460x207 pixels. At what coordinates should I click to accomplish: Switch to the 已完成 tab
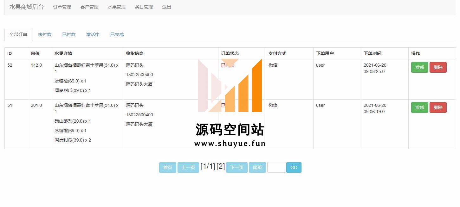[x=117, y=34]
